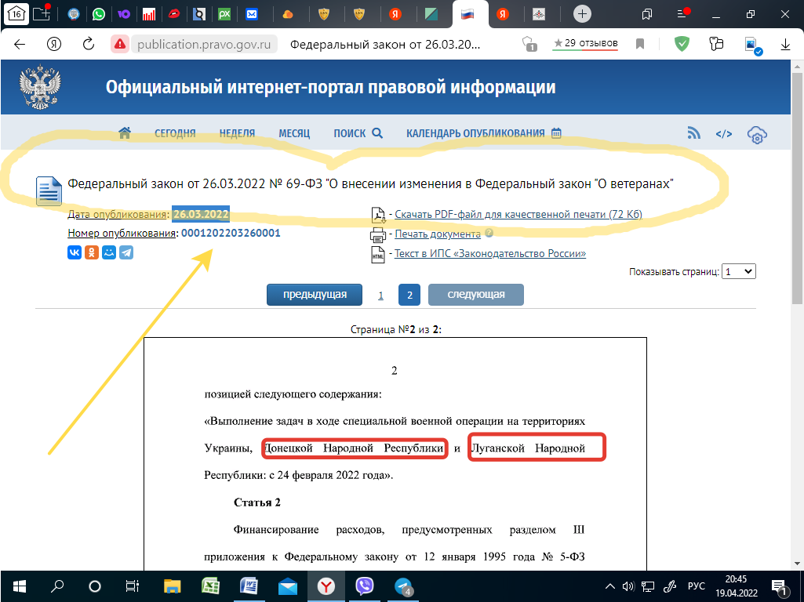Share the document via Telegram

(126, 252)
